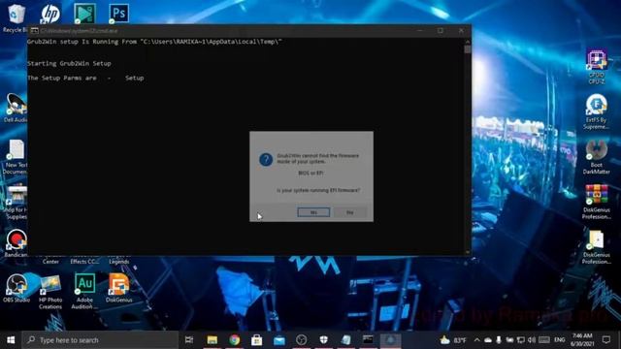Open File Explorer from the taskbar
This screenshot has width=621, height=349.
click(x=212, y=340)
